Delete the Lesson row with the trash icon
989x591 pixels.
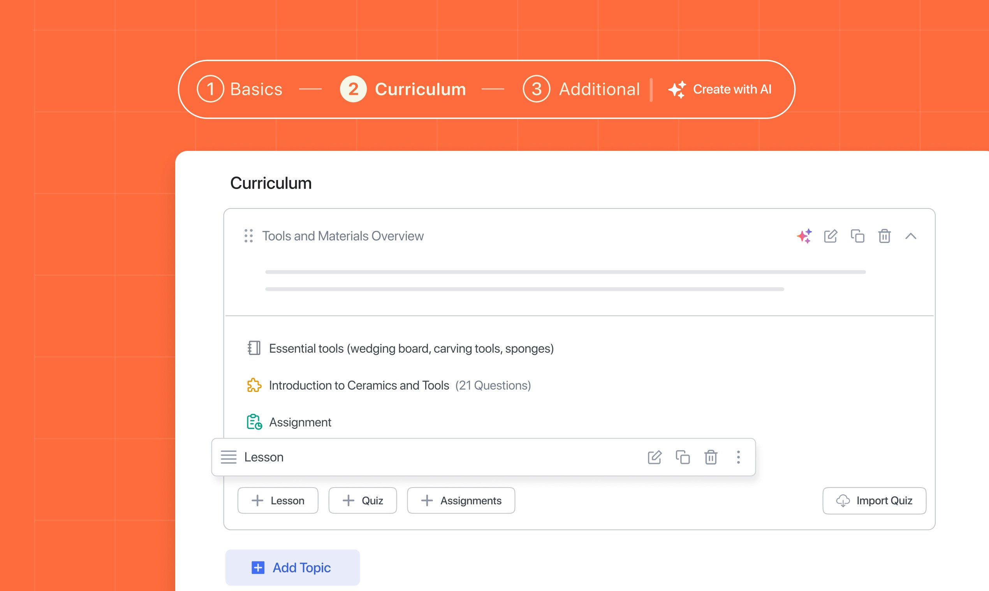(x=711, y=457)
